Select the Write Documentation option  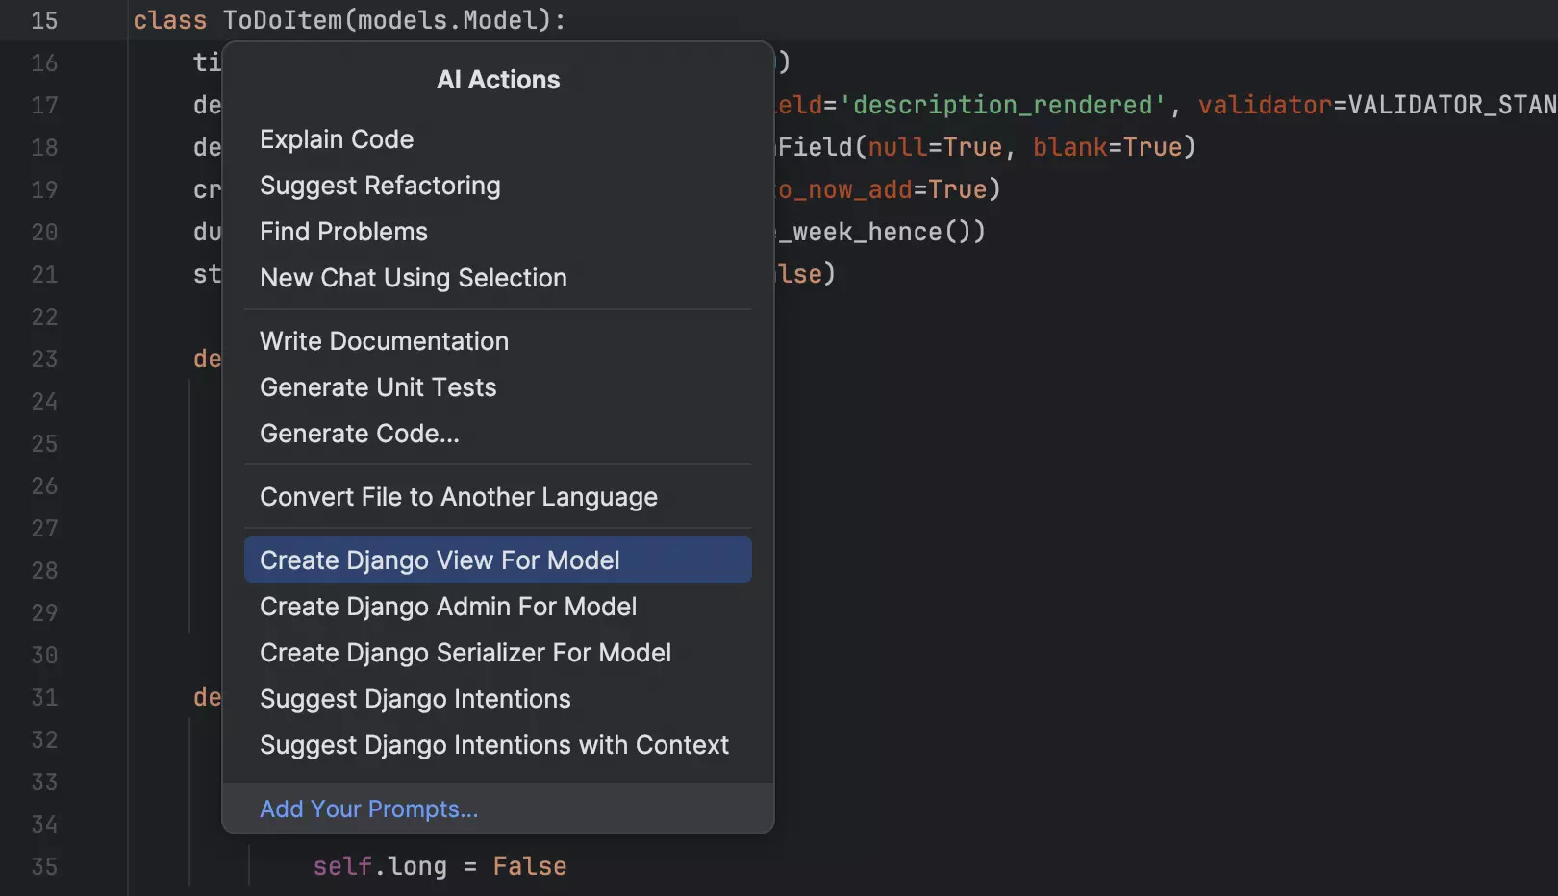tap(384, 341)
